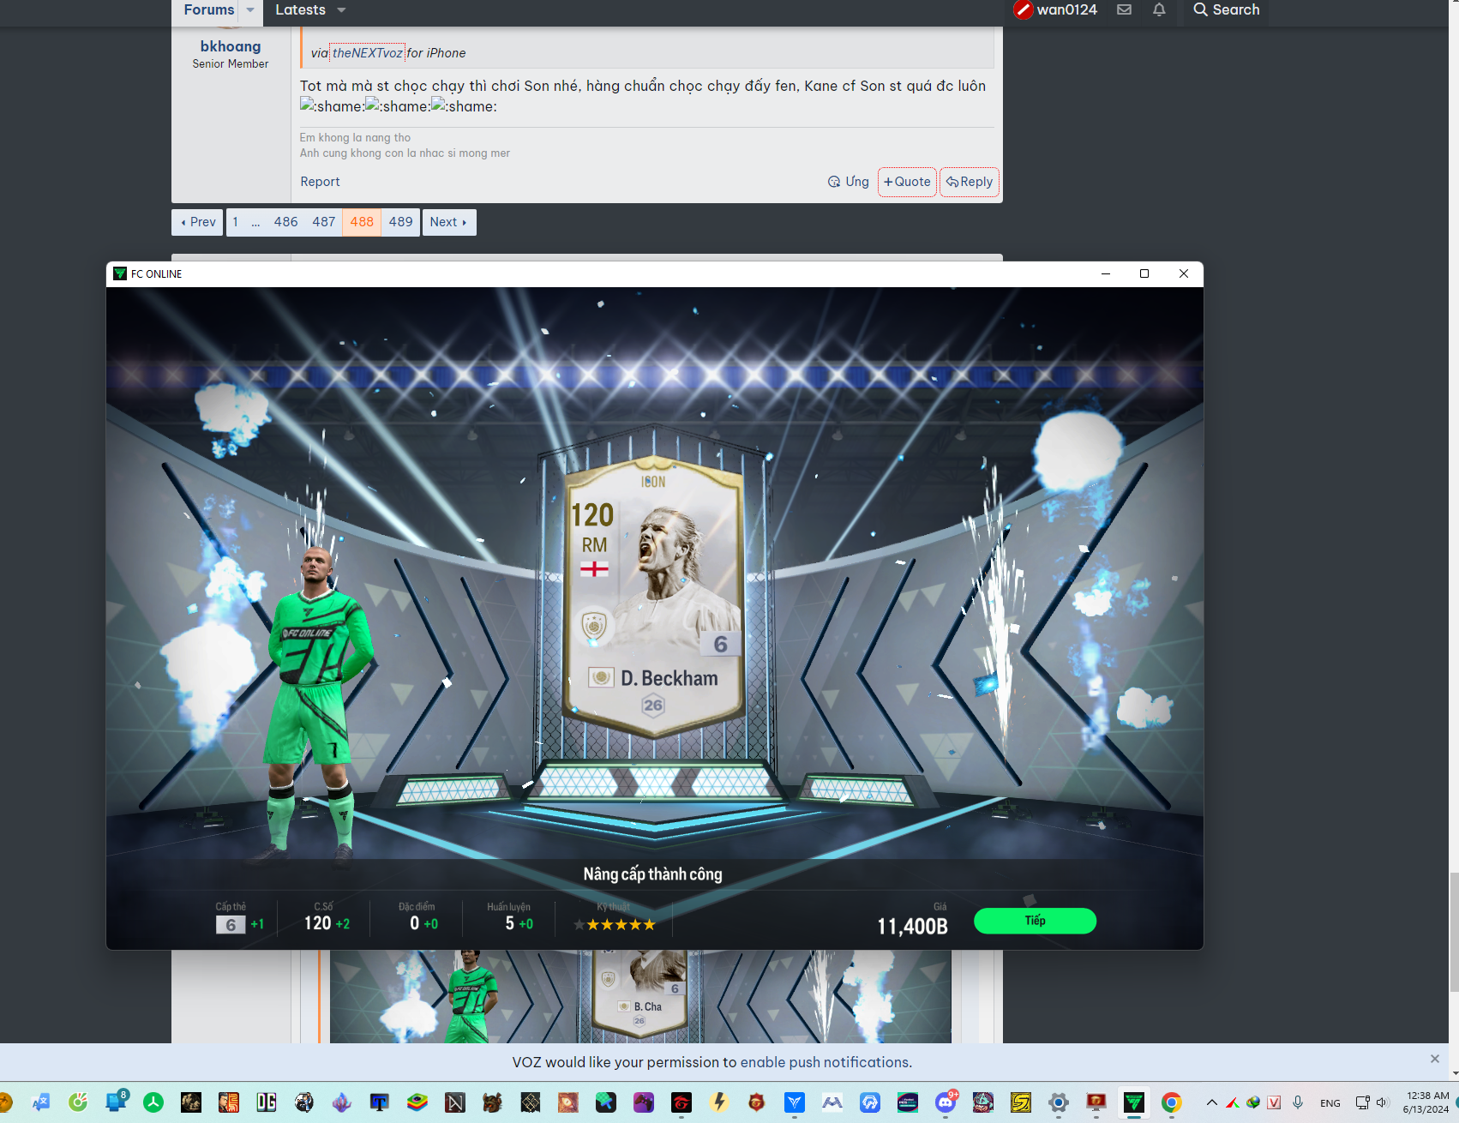Open the yellow lightning bolt taskbar icon

719,1102
